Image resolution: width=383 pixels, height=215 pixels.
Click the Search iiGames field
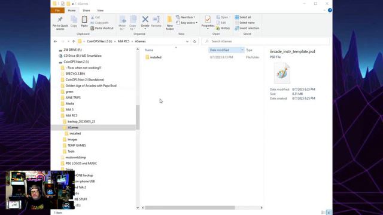click(266, 41)
